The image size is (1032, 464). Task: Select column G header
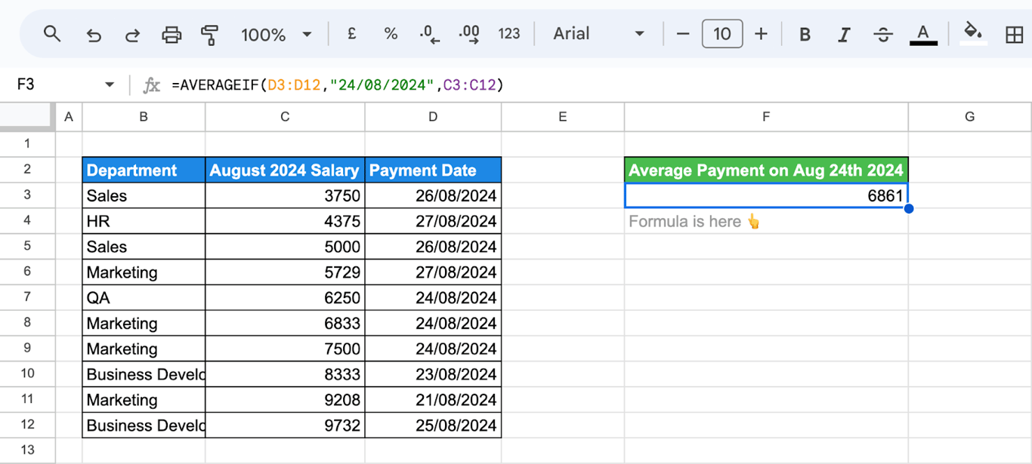(970, 116)
